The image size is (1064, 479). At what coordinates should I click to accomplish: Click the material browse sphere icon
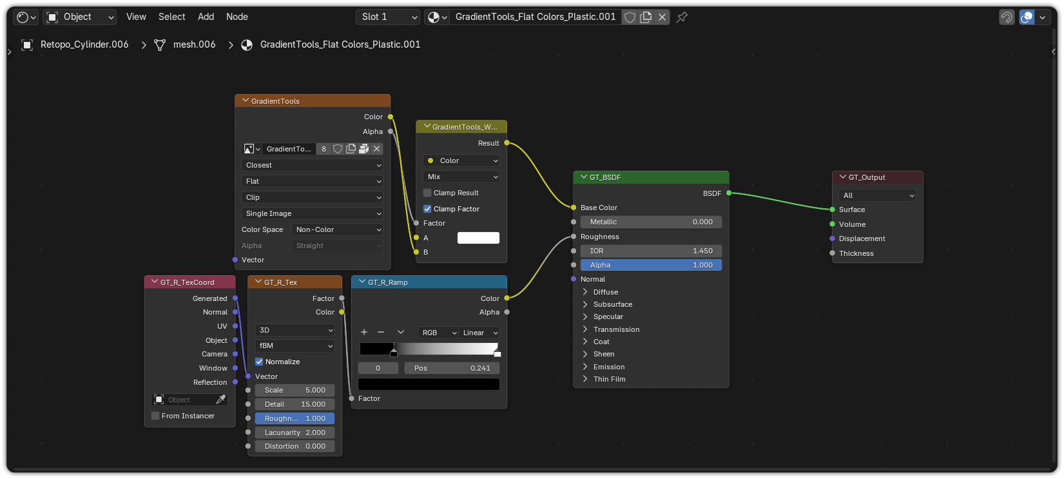click(438, 17)
